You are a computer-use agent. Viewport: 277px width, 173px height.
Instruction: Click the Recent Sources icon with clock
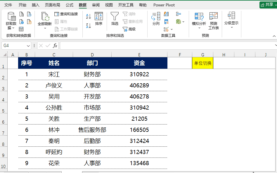pos(29,14)
